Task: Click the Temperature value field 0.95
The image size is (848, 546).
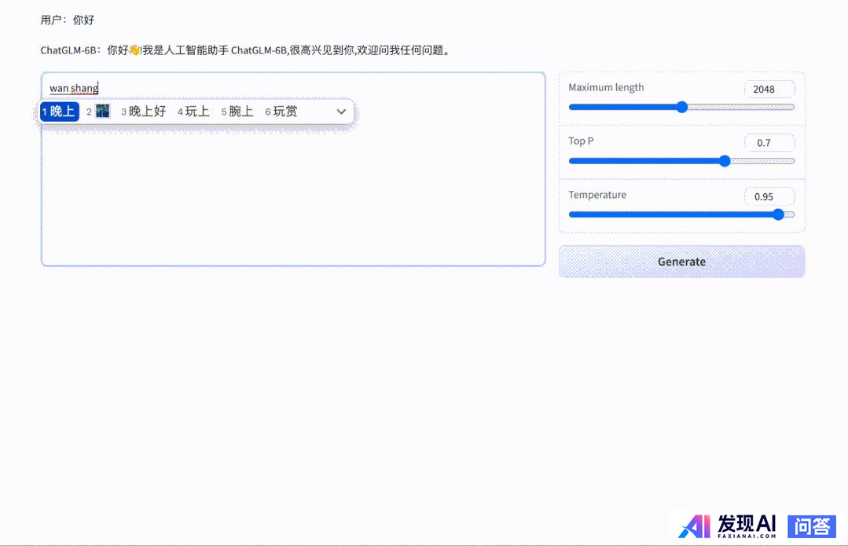Action: click(769, 196)
